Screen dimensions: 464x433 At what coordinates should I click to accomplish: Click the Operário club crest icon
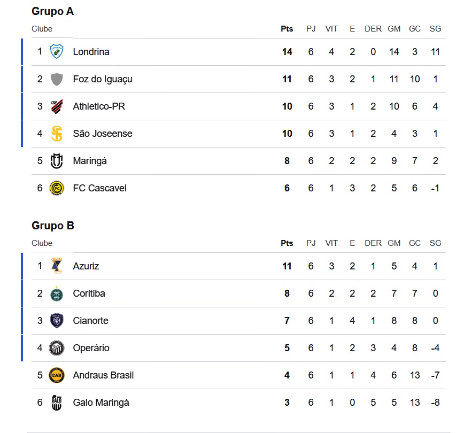57,348
